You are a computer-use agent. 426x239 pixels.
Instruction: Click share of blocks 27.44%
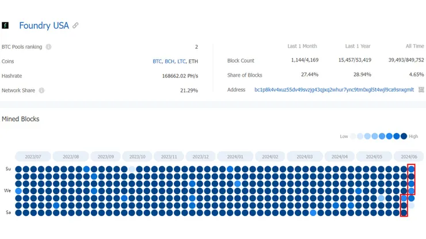point(310,75)
